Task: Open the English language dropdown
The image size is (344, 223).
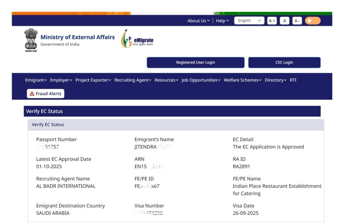Action: pyautogui.click(x=249, y=21)
